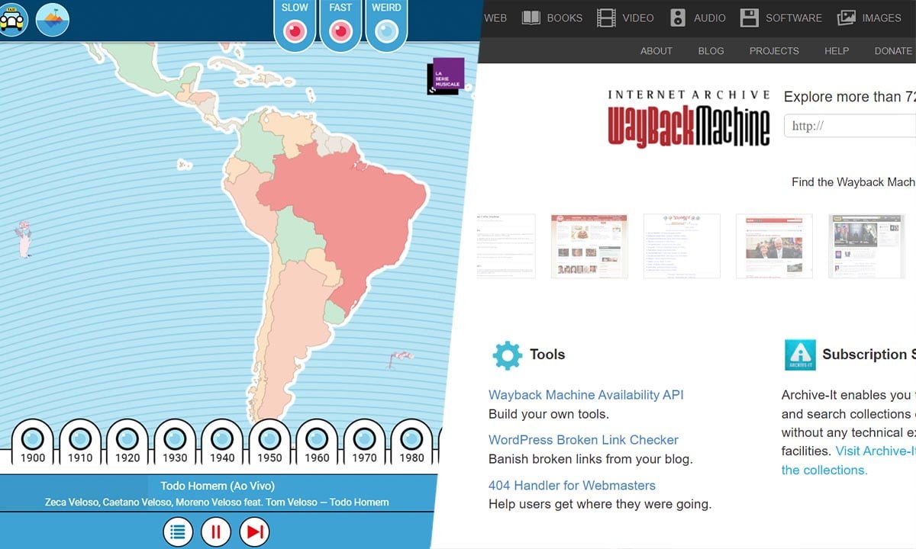
Task: Open the fifth archived site thumbnail
Action: [866, 246]
